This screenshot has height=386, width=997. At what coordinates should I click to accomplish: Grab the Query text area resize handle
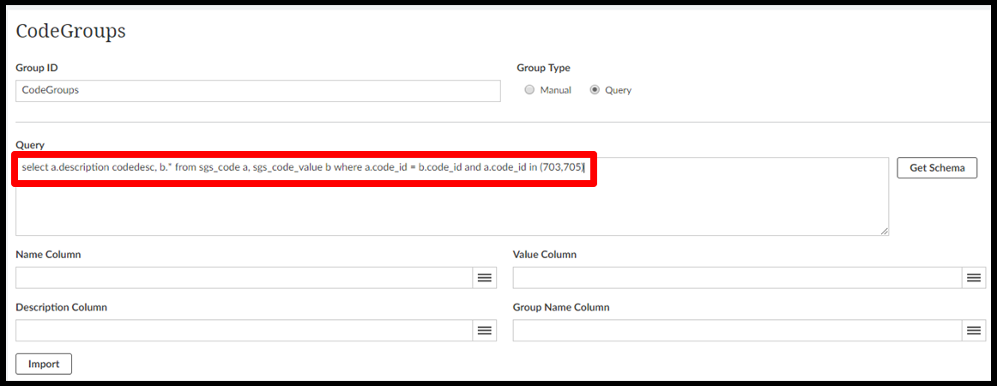pyautogui.click(x=884, y=230)
